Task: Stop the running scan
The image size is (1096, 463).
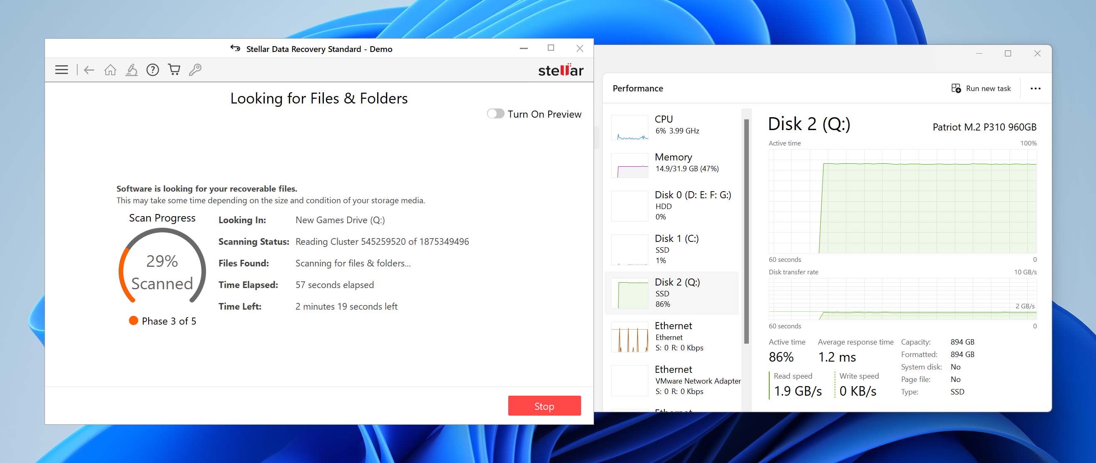Action: point(544,406)
